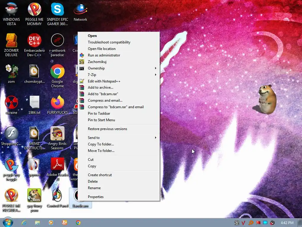
Task: Select Troubleshoot compatibility
Action: point(119,42)
